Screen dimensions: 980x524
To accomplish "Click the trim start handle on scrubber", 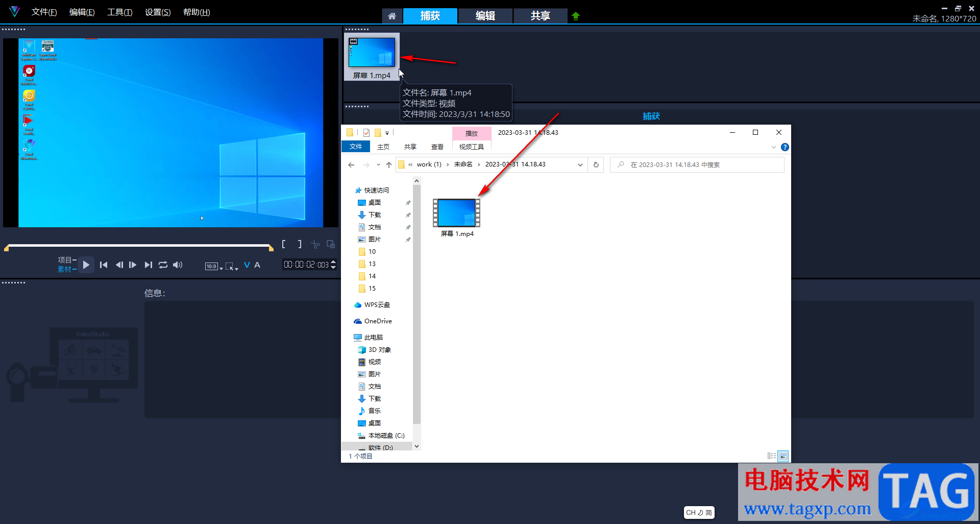I will pos(6,248).
